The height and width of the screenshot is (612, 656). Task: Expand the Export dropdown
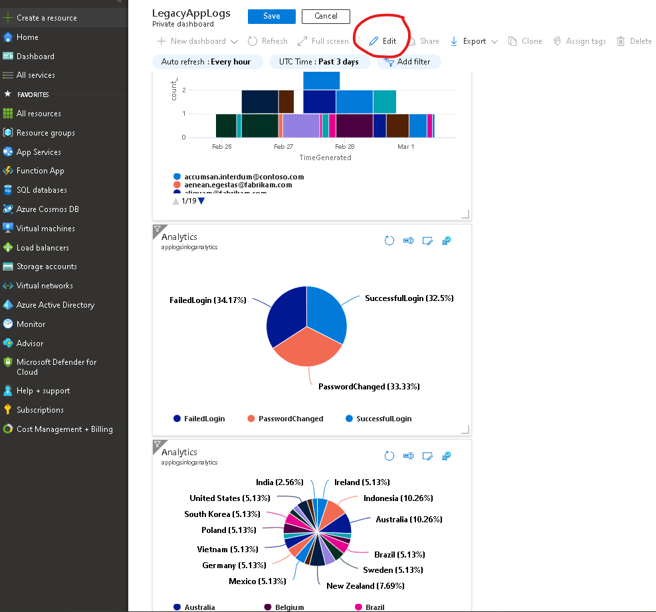474,41
